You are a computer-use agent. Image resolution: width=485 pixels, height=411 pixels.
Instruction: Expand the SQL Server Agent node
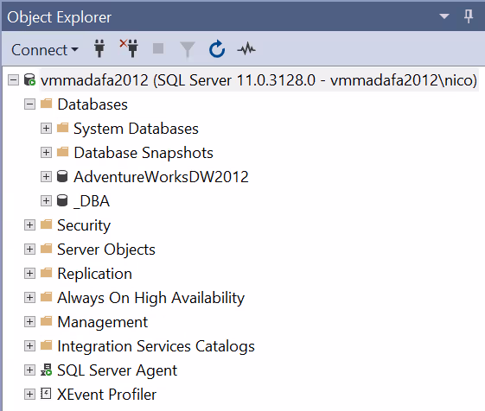(x=29, y=370)
